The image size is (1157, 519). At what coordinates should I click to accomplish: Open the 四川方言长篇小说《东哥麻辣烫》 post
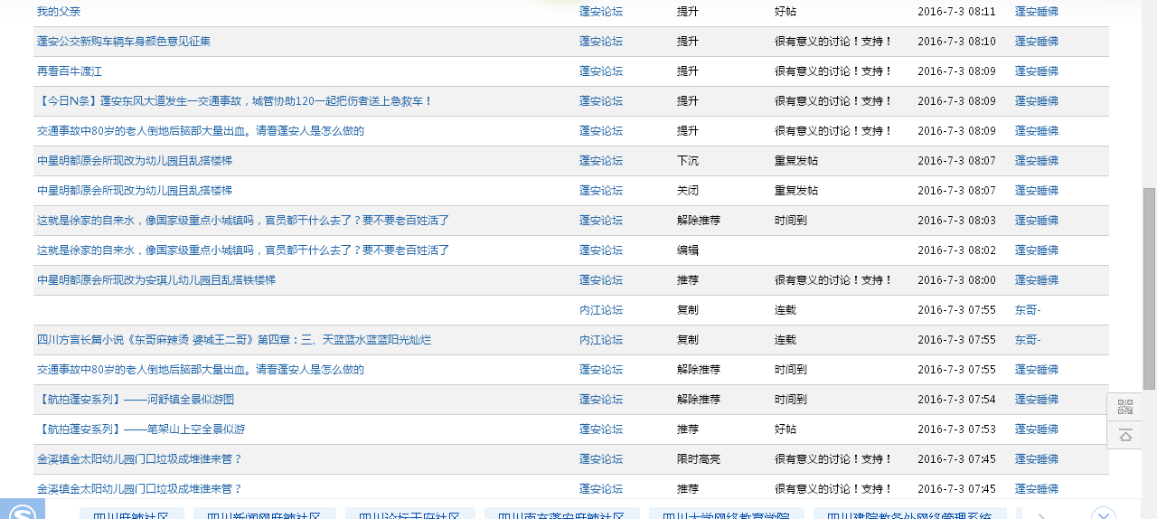pos(234,340)
